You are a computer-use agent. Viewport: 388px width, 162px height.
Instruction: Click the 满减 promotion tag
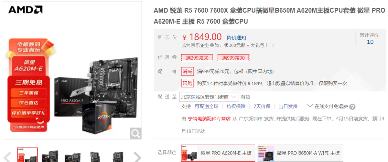[188, 71]
